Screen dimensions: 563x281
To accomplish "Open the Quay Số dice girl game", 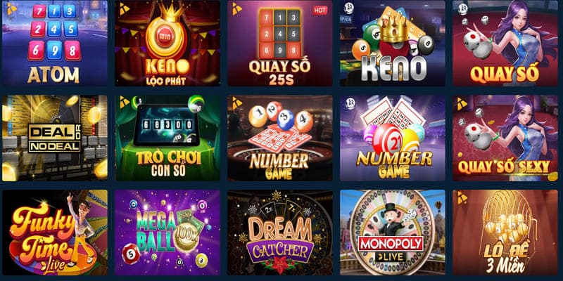I will [x=505, y=43].
